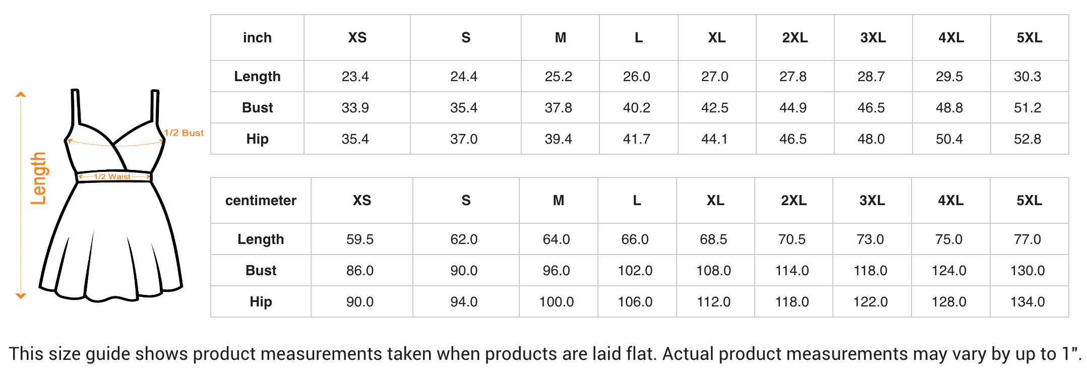Click the 23.4 Length value for XS
Viewport: 1087px width, 373px height.
(355, 77)
